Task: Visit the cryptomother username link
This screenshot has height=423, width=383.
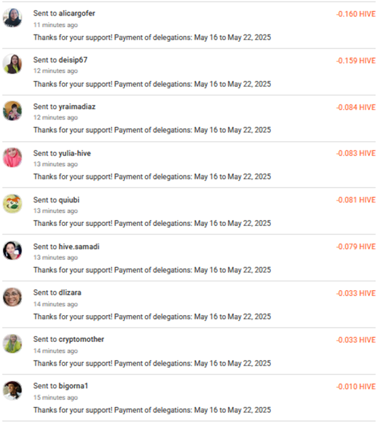Action: click(x=82, y=339)
